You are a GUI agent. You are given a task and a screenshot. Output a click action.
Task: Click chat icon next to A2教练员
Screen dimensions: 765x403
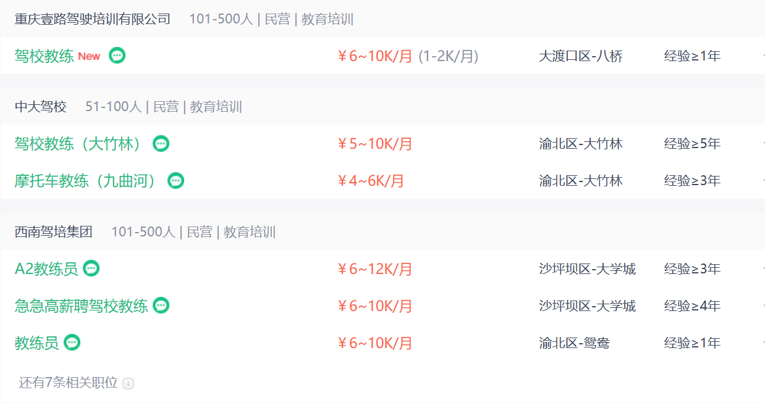[91, 268]
